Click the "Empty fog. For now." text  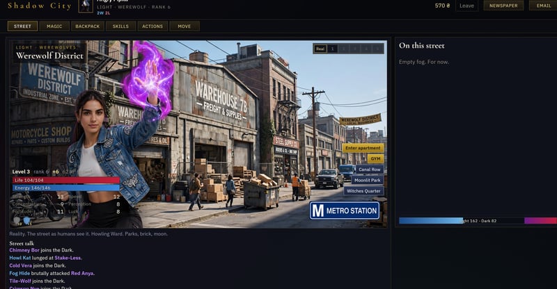(424, 62)
